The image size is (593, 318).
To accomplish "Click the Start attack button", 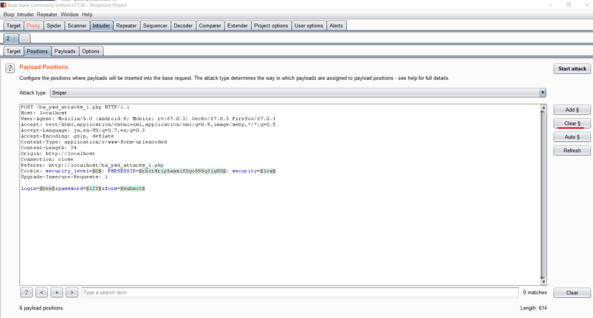I will point(572,69).
